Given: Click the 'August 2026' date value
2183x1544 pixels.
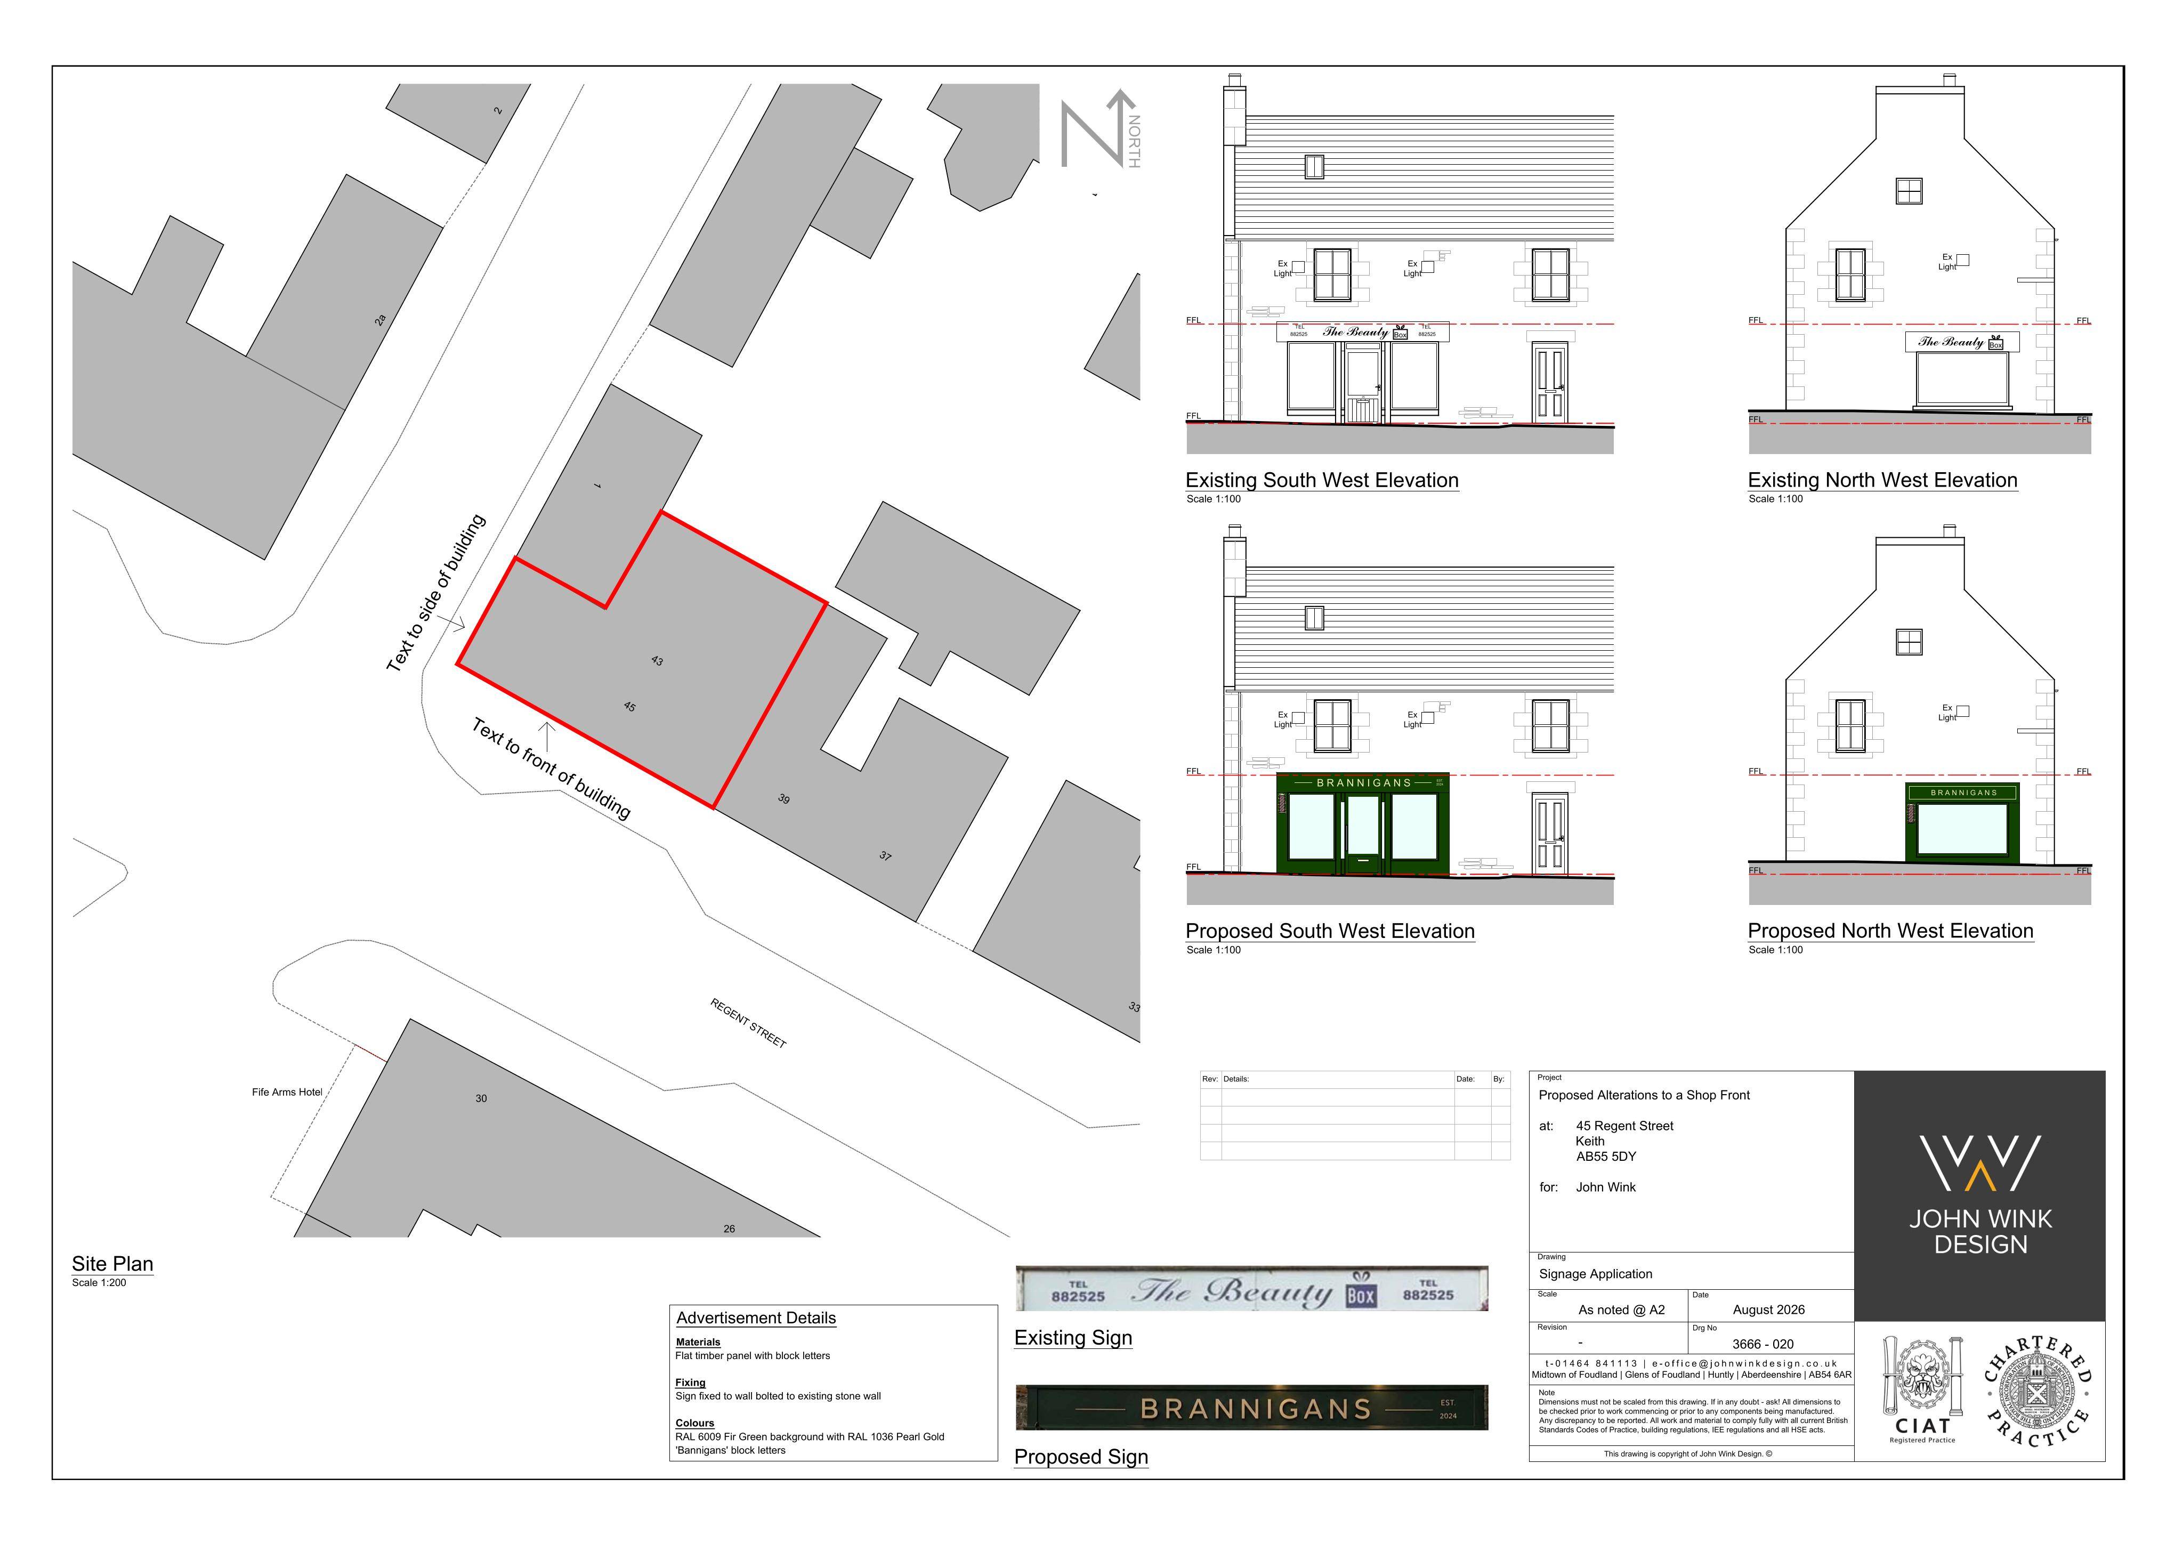Looking at the screenshot, I should pyautogui.click(x=1768, y=1309).
